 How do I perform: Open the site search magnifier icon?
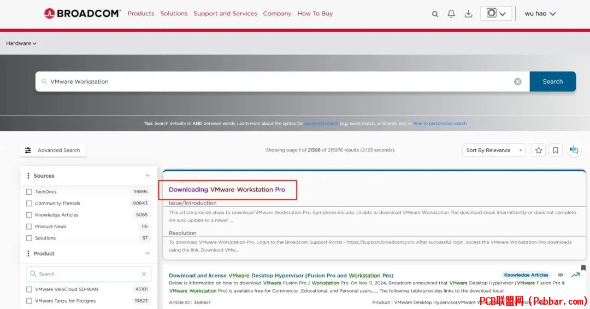pyautogui.click(x=435, y=14)
